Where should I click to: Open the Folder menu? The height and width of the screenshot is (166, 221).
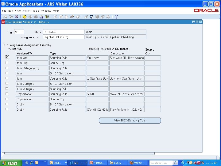point(26,11)
